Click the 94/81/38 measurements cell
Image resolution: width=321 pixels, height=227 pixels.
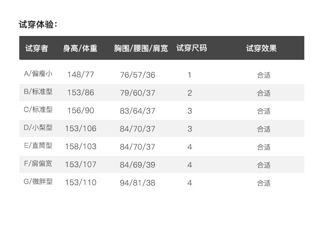(137, 183)
